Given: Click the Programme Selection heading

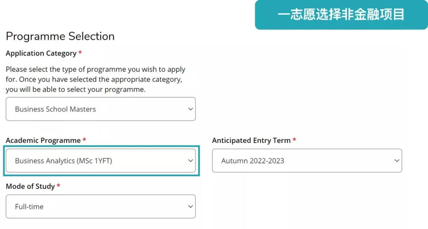Looking at the screenshot, I should tap(60, 37).
